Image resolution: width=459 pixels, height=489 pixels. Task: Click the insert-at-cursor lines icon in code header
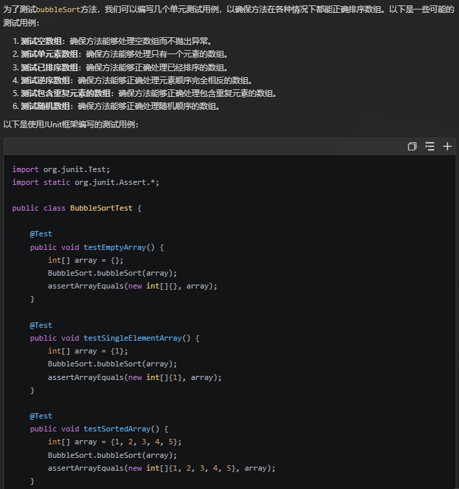pos(430,146)
